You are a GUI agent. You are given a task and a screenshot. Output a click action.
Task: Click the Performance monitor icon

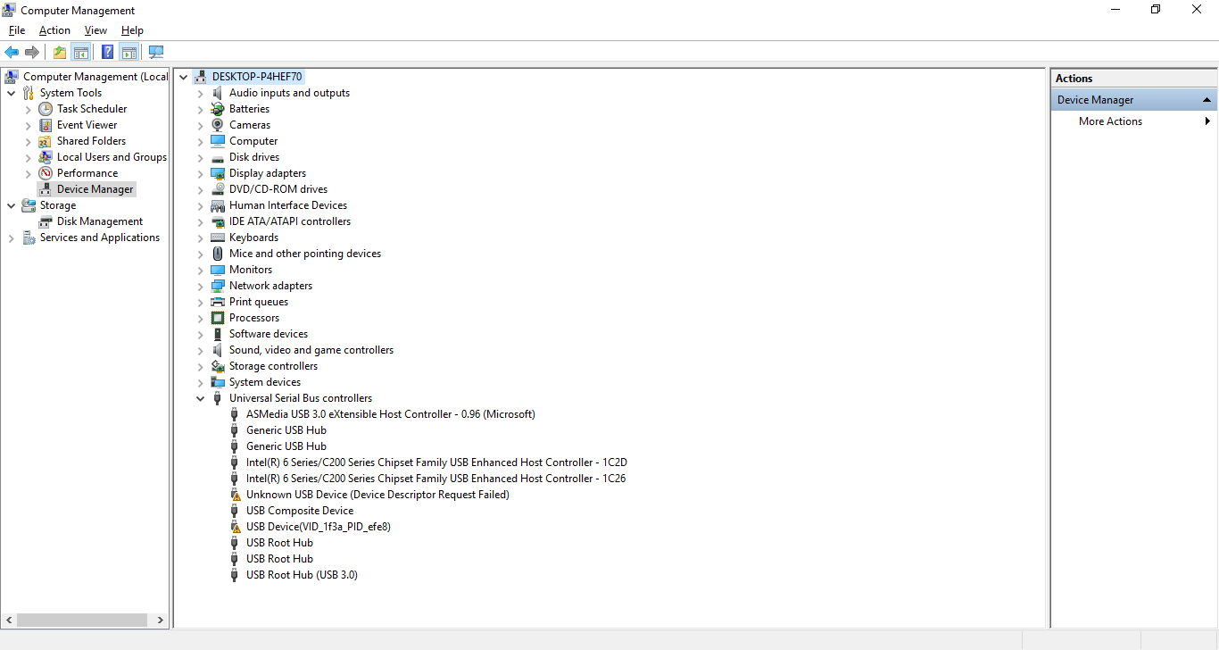pyautogui.click(x=46, y=173)
